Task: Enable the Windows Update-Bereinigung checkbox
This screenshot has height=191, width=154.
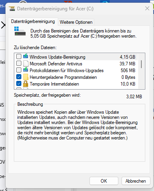Action: tap(19, 57)
